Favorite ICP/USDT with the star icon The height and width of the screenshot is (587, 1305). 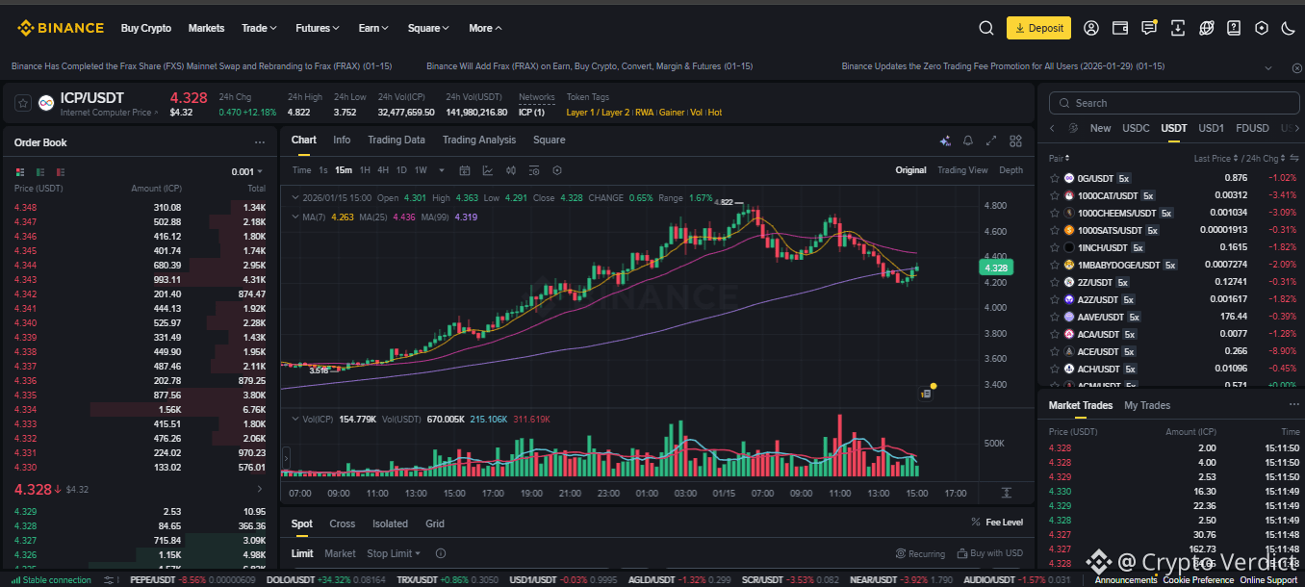23,102
